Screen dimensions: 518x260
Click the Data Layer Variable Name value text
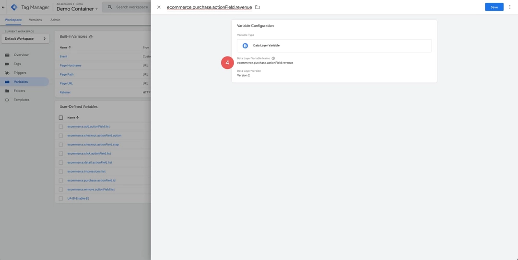point(265,63)
